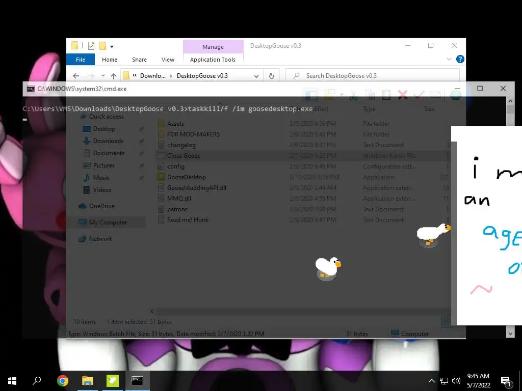Open Customize Quick Access Toolbar dropdown
The width and height of the screenshot is (522, 391).
112,46
